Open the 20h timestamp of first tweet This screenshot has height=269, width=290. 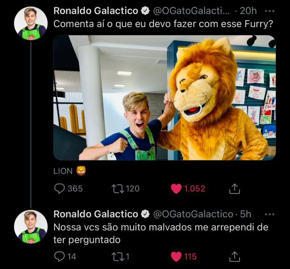point(248,11)
